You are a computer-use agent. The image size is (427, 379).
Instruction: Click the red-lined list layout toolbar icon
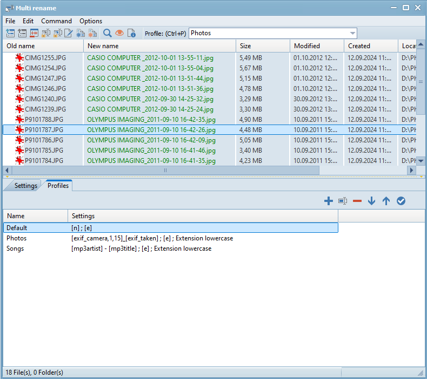34,33
